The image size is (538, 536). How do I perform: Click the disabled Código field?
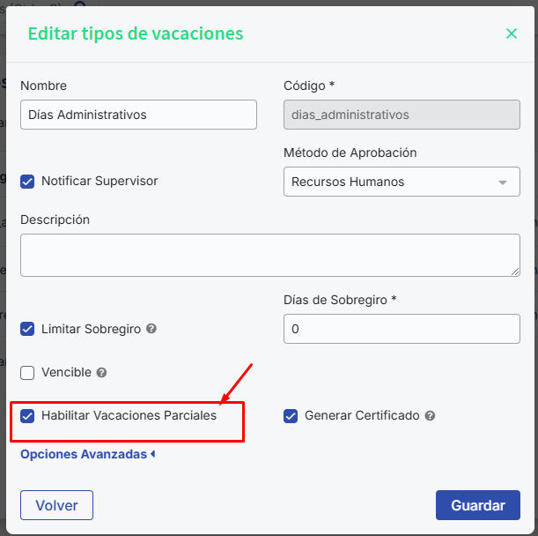pos(402,115)
